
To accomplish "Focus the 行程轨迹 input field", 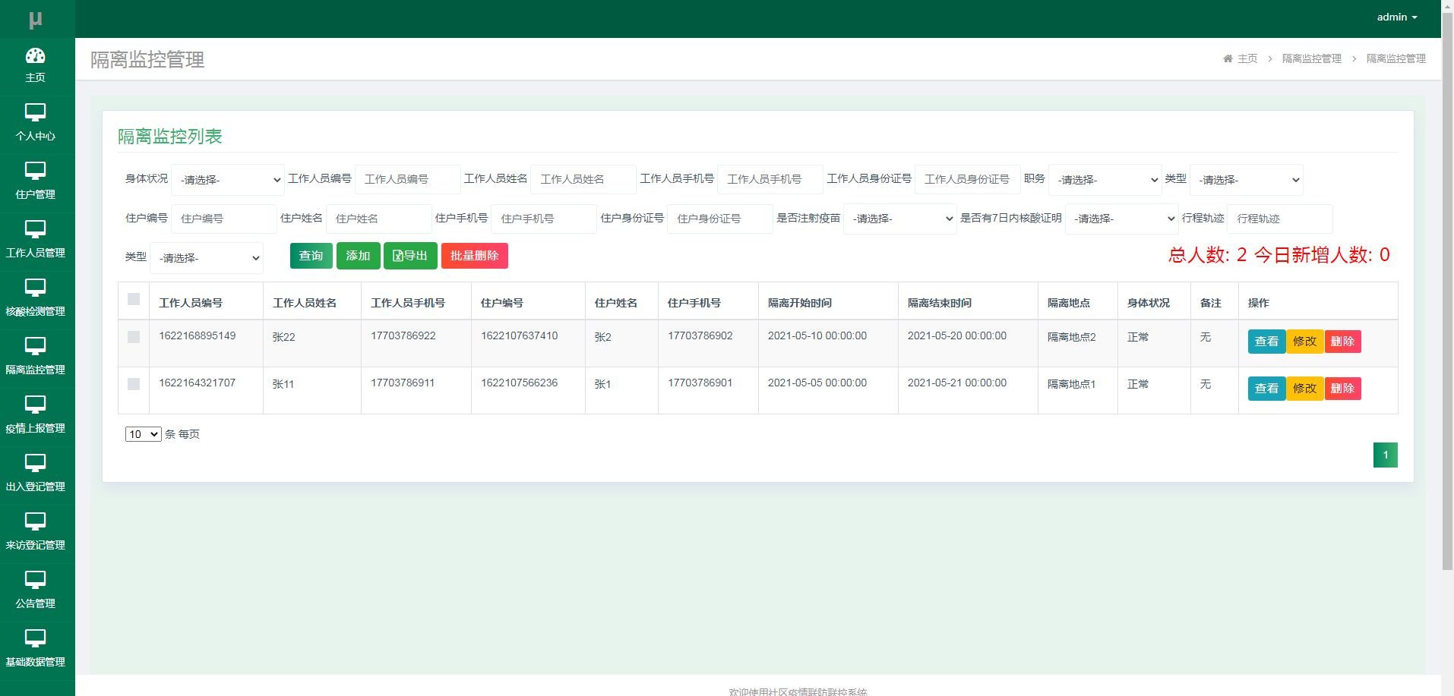I will click(x=1280, y=219).
